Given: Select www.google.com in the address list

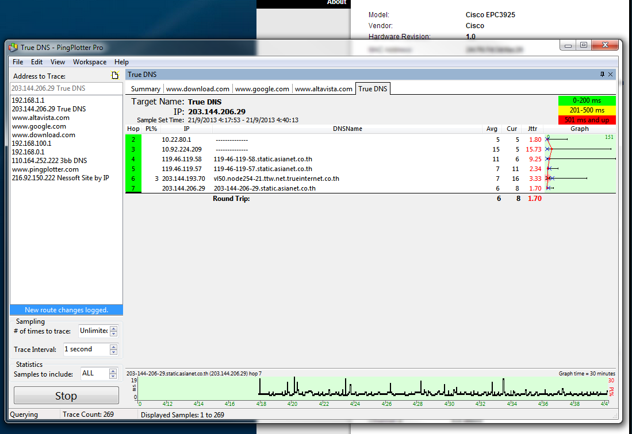Looking at the screenshot, I should (39, 126).
